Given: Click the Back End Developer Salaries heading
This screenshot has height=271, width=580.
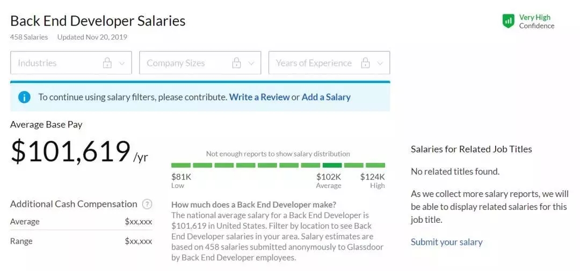Looking at the screenshot, I should 98,21.
